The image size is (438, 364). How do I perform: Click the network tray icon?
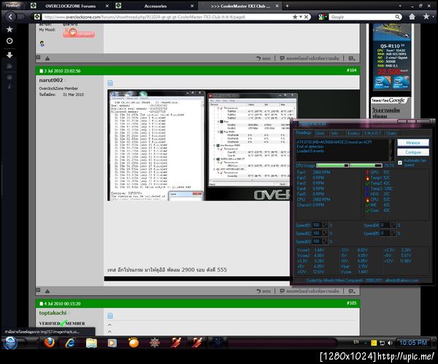click(382, 343)
